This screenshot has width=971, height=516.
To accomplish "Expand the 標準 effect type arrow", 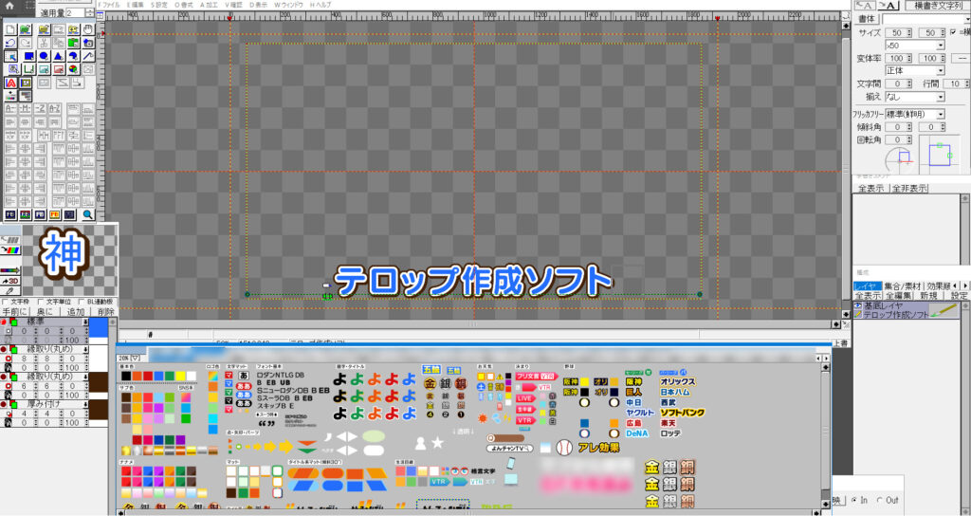I will 85,322.
